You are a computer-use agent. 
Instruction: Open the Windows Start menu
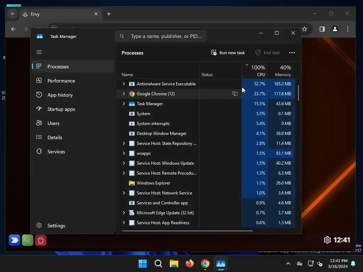pos(143,263)
